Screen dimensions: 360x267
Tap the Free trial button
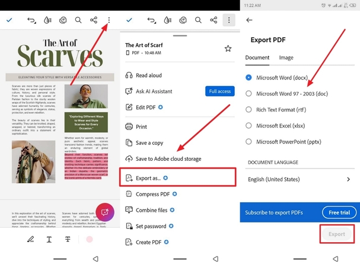[339, 212]
